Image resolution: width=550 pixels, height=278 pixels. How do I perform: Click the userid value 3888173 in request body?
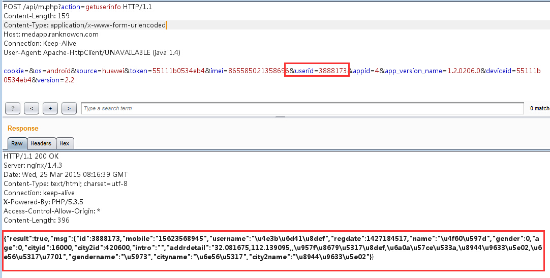pos(333,71)
